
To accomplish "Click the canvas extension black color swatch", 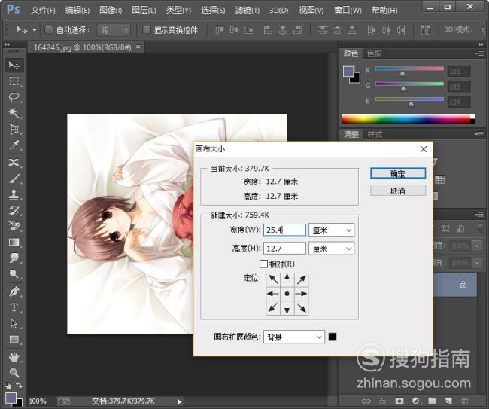I will tap(333, 337).
